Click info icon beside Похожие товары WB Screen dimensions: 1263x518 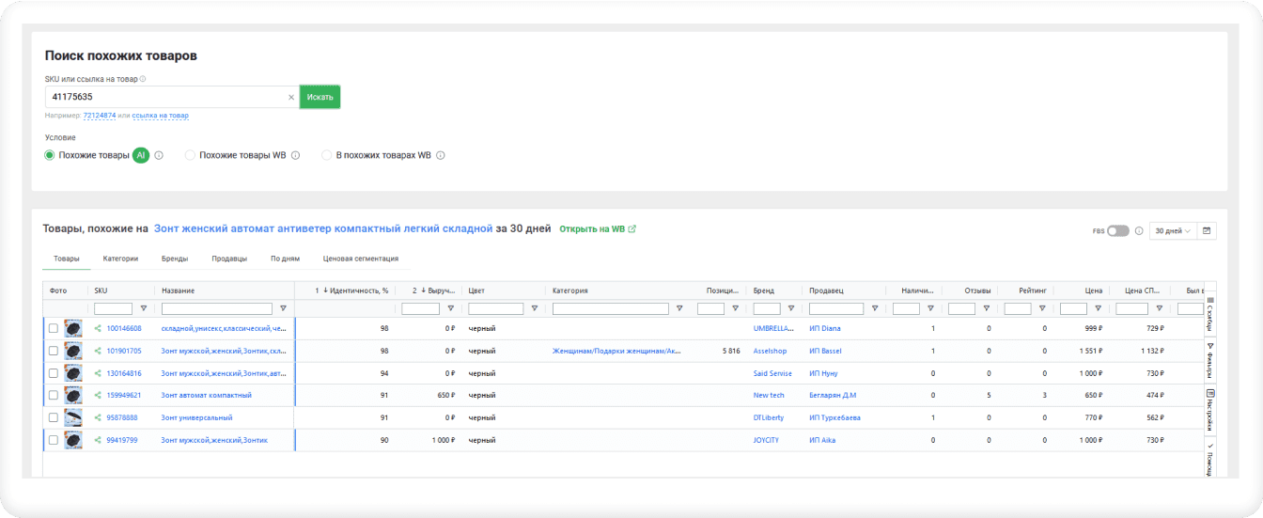click(x=296, y=156)
